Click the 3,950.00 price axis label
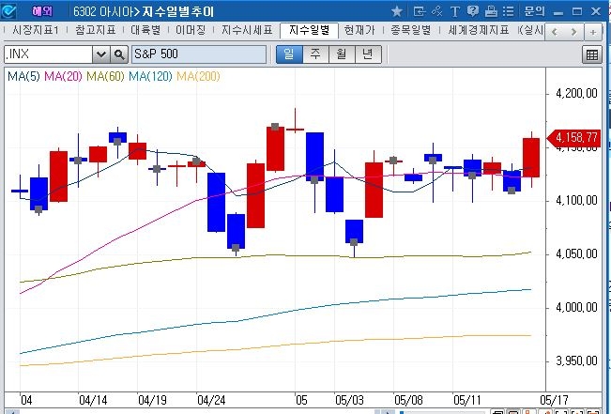Image resolution: width=611 pixels, height=414 pixels. coord(576,361)
